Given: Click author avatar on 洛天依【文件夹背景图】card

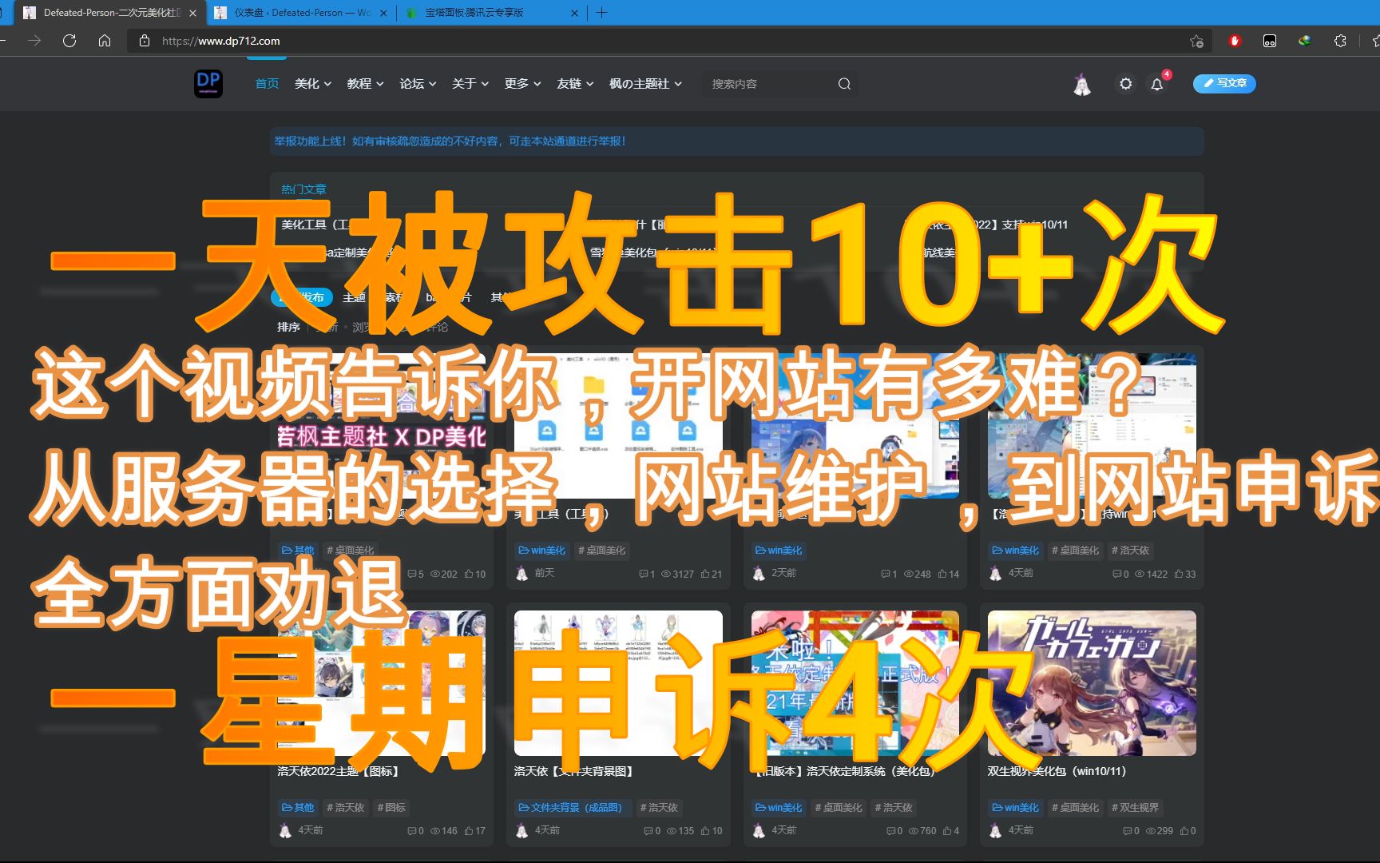Looking at the screenshot, I should 521,831.
